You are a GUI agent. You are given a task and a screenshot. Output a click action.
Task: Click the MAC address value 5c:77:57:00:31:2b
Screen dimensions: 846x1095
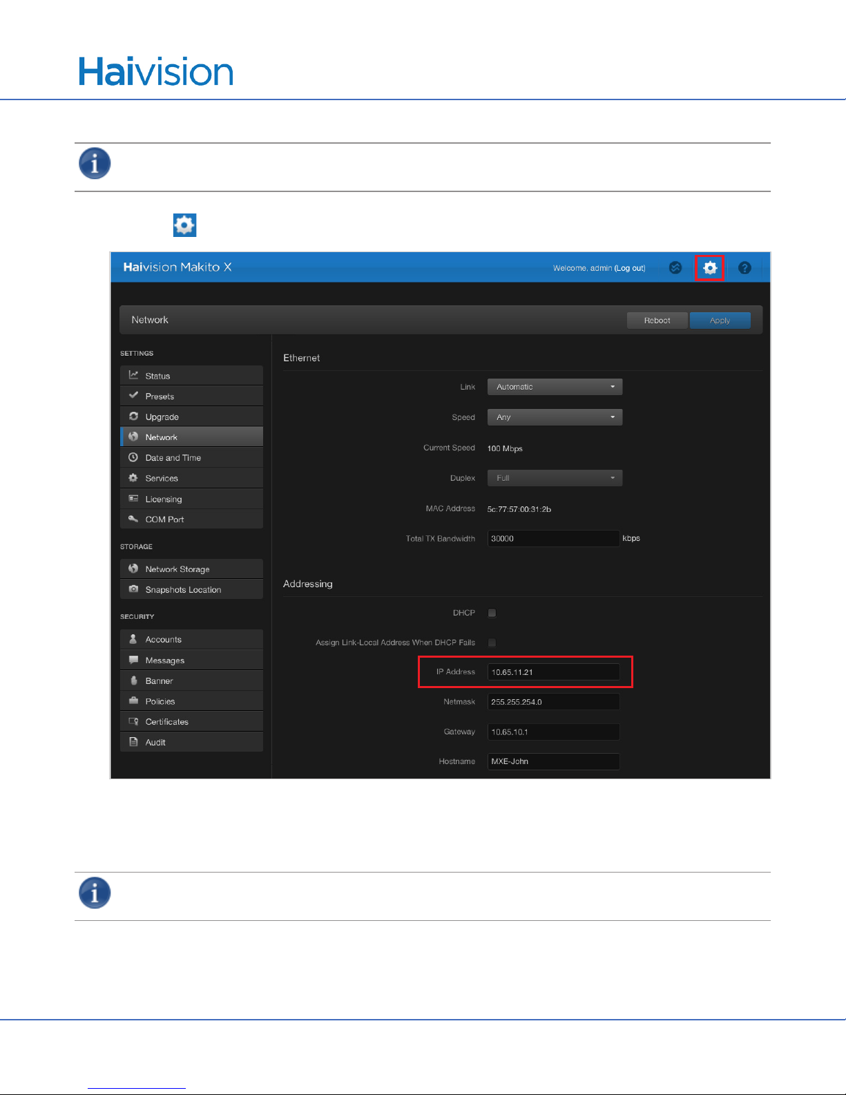pyautogui.click(x=519, y=509)
